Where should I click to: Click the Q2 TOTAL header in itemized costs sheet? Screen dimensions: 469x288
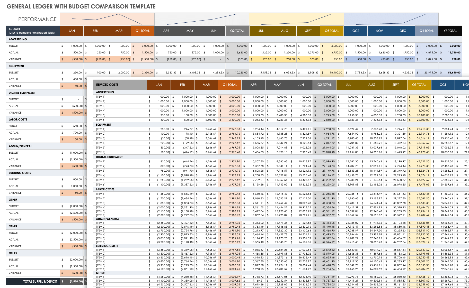coord(324,85)
